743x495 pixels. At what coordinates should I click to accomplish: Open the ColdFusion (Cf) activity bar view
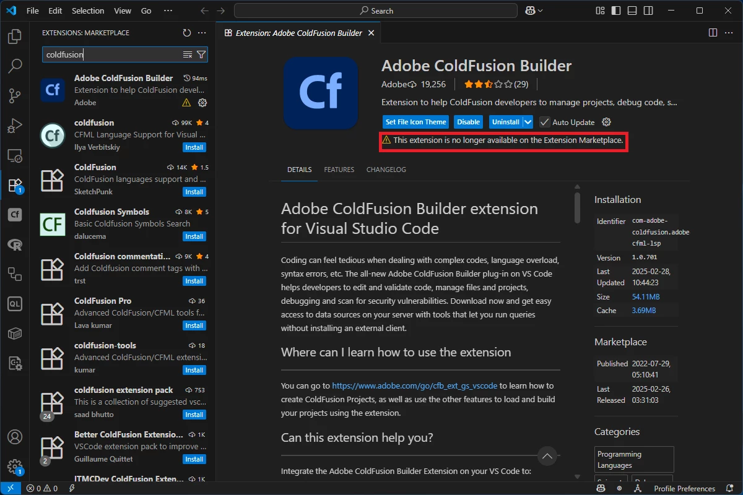coord(15,215)
